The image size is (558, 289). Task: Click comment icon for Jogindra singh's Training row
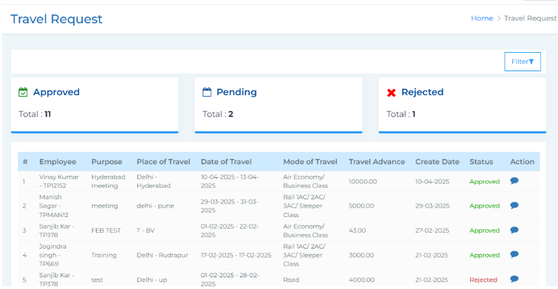coord(514,254)
